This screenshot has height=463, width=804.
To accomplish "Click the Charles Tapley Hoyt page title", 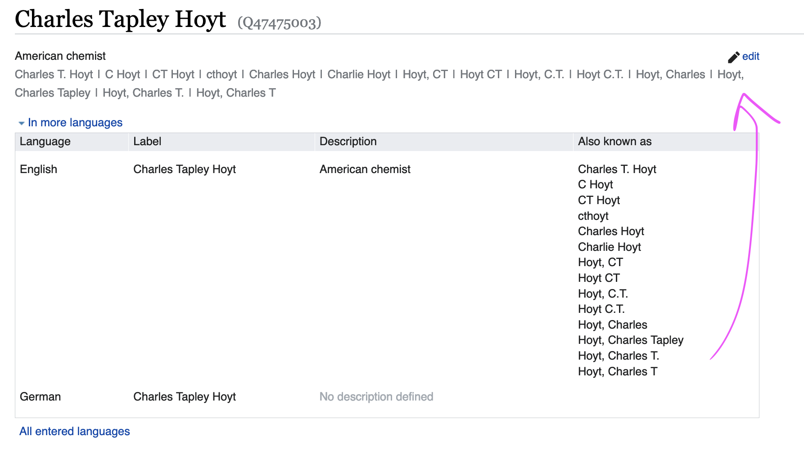I will tap(120, 19).
